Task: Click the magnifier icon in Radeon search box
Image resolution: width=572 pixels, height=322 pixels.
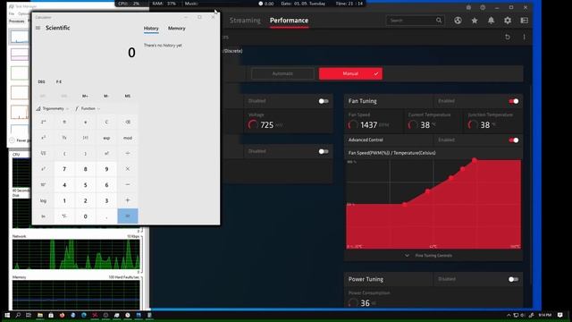Action: tap(439, 21)
